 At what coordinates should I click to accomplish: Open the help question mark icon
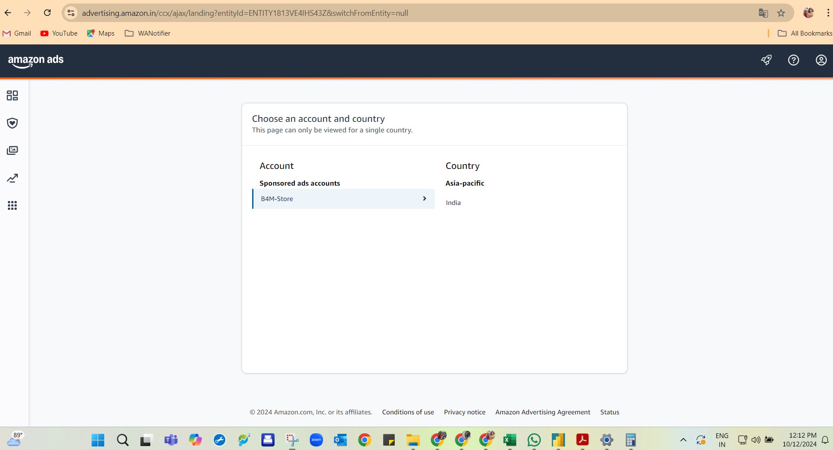tap(793, 60)
